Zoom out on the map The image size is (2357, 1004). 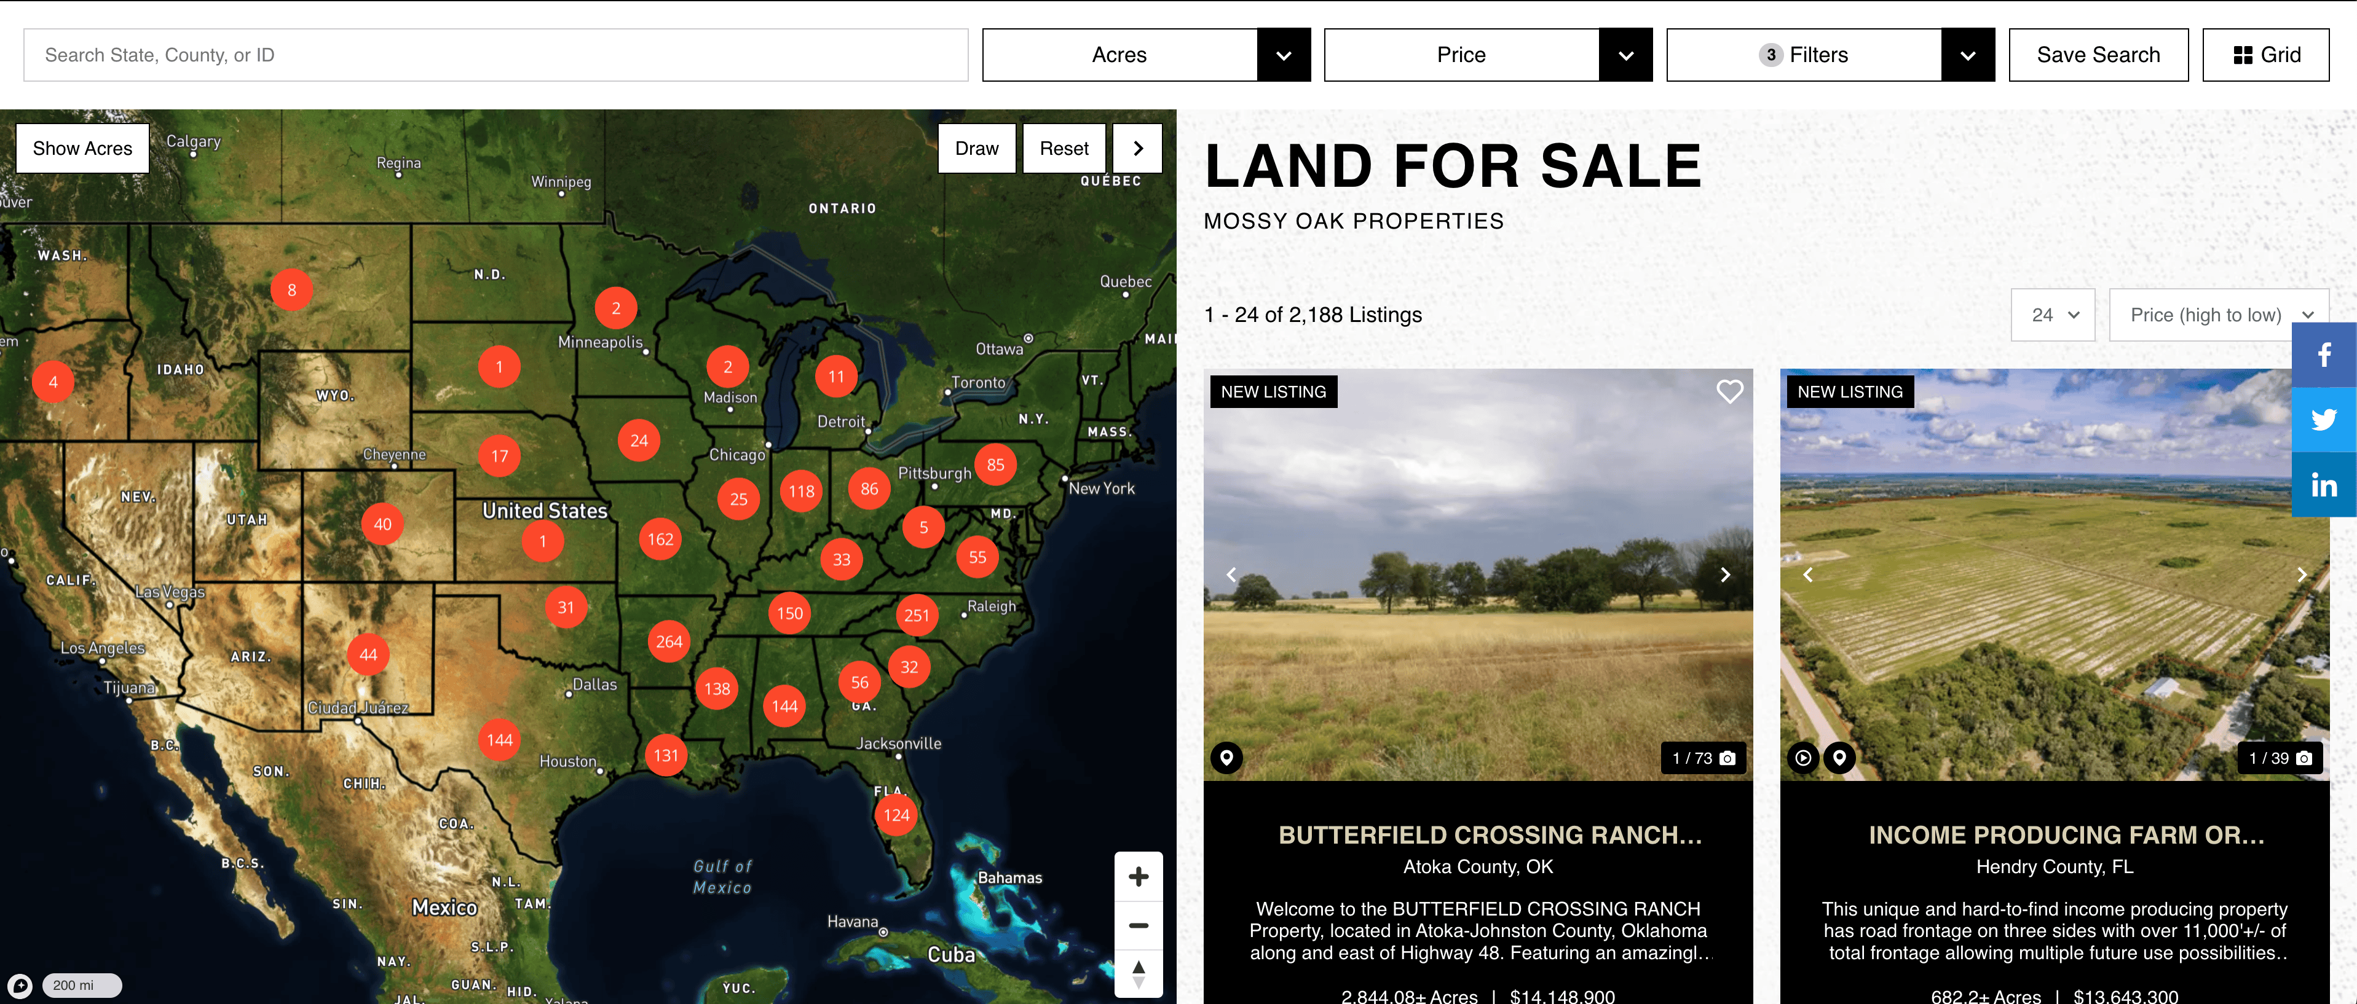pos(1139,925)
